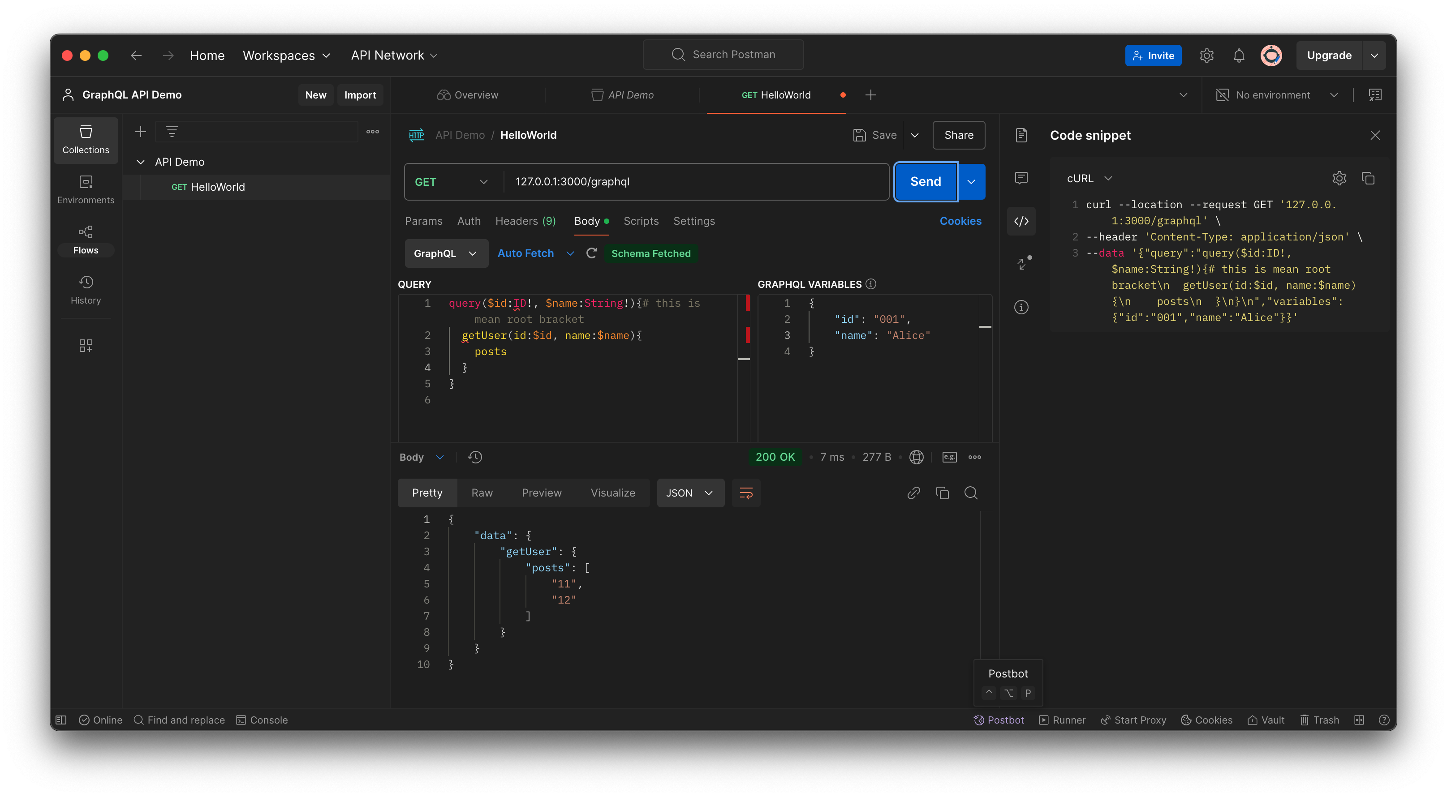Toggle response body line wrapping
This screenshot has width=1447, height=797.
click(x=746, y=493)
